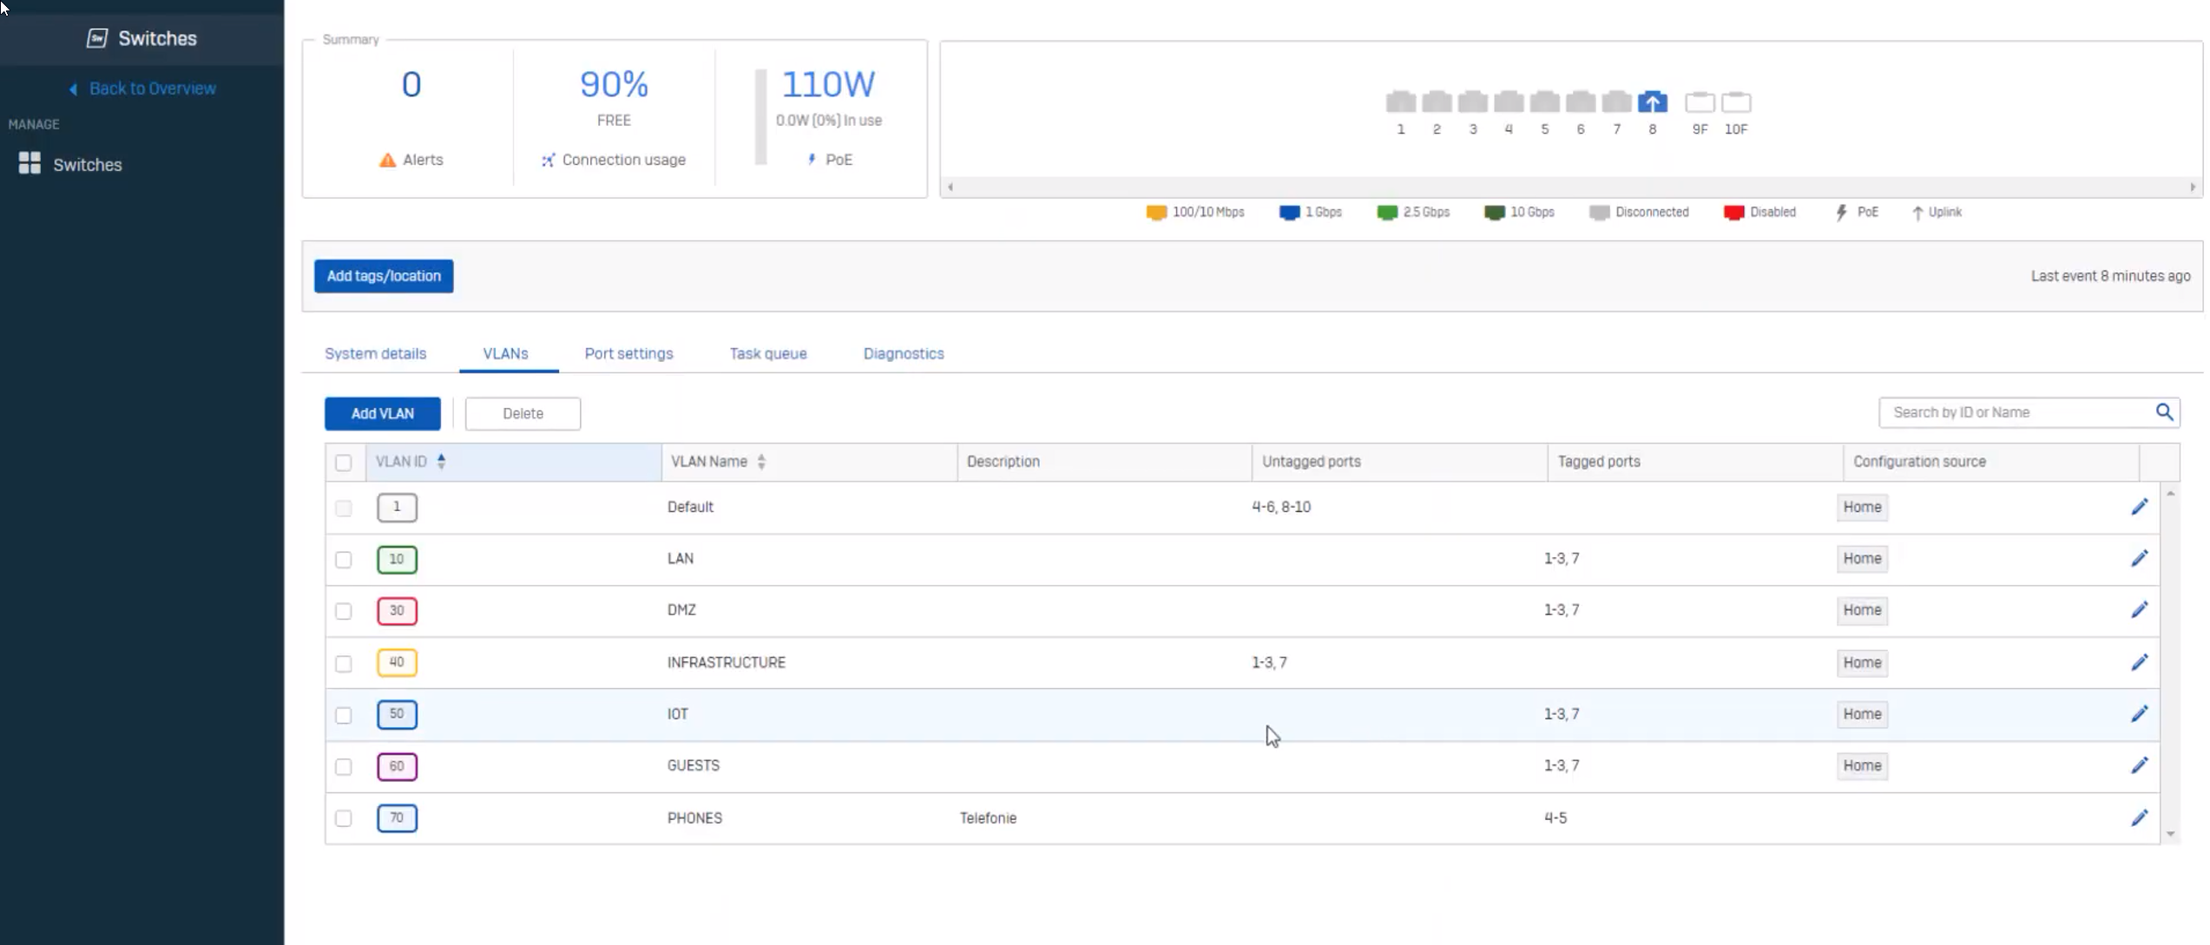Open the Port settings tab
Screen dimensions: 2210x945
(x=628, y=353)
